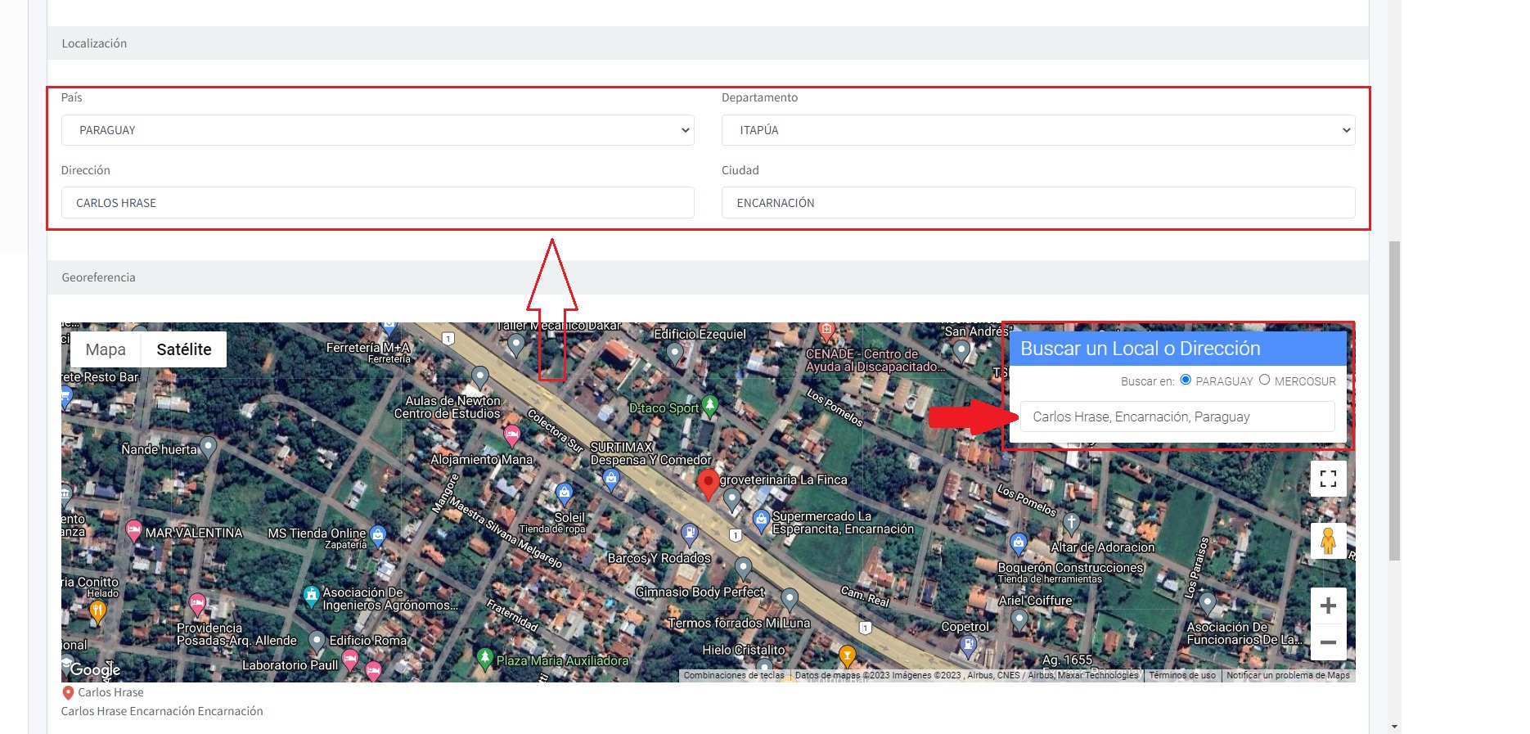Click the Plaza Maria Auxiliadora park marker
Image resolution: width=1530 pixels, height=734 pixels.
coord(485,658)
